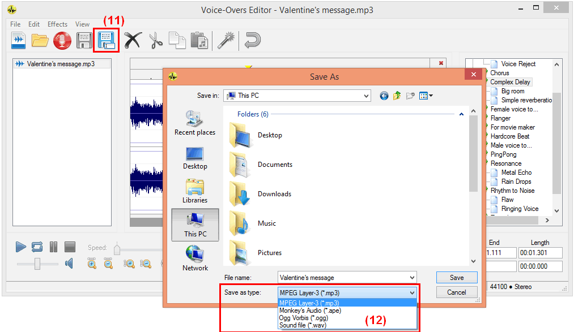Viewport: 574px width, 332px height.
Task: Toggle loop playback mode
Action: (37, 247)
